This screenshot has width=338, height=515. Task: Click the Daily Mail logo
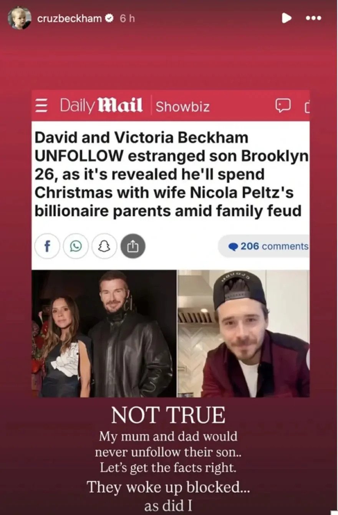pos(101,106)
